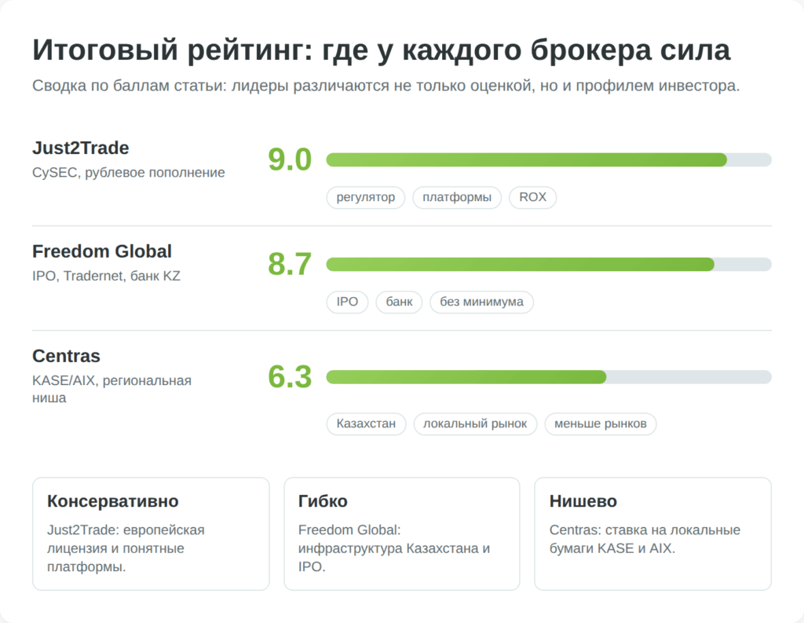Select the 'без минимума' tag chip
Image resolution: width=804 pixels, height=623 pixels.
[x=481, y=302]
